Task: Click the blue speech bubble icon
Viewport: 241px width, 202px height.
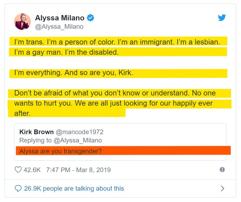Action: (x=18, y=188)
